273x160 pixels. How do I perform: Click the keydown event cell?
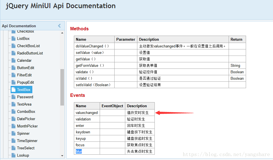coord(87,132)
